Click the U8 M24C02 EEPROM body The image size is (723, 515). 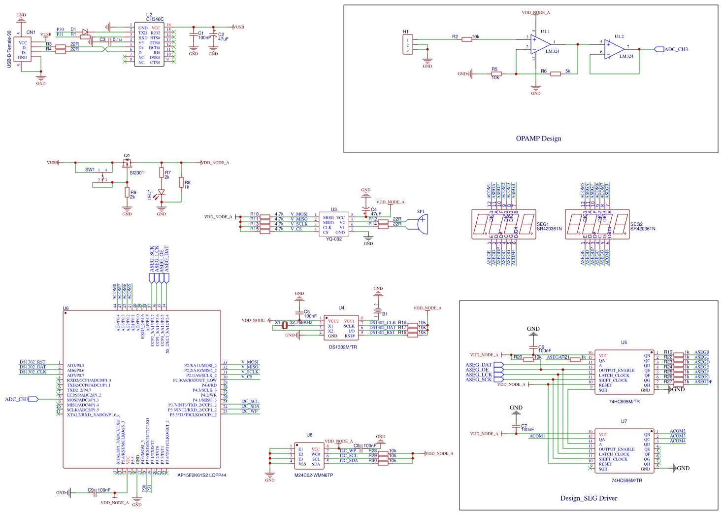click(309, 456)
